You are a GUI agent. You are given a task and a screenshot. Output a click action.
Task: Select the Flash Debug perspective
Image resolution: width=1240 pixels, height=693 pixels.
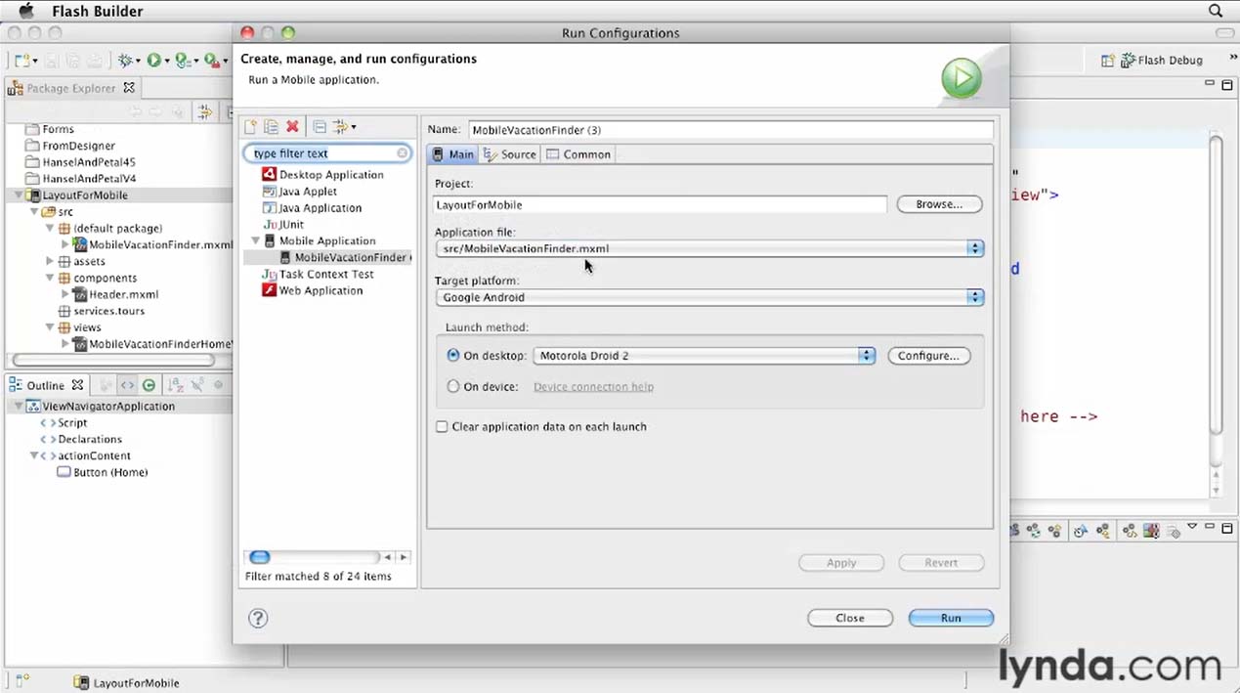point(1164,61)
